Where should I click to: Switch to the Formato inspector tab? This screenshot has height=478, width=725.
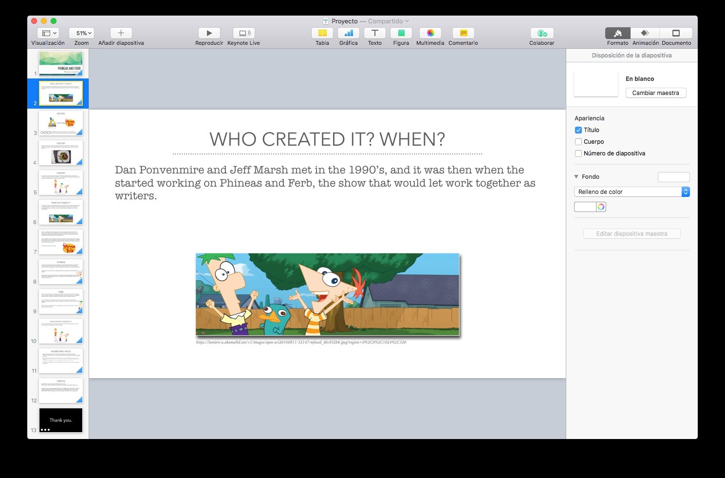tap(618, 33)
